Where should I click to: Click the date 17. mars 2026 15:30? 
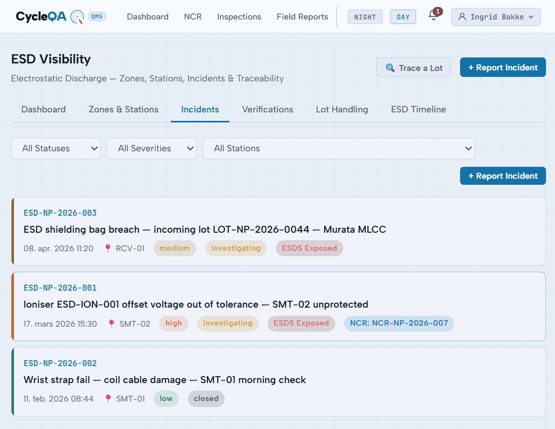point(60,324)
